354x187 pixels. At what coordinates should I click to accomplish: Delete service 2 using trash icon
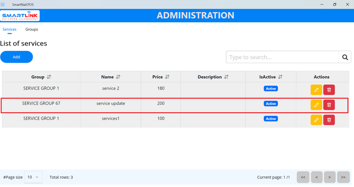[x=329, y=90]
